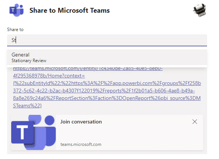Viewport: 219px width, 159px height.
Task: Click the Share to Microsoft Teams heading
Action: pos(69,10)
